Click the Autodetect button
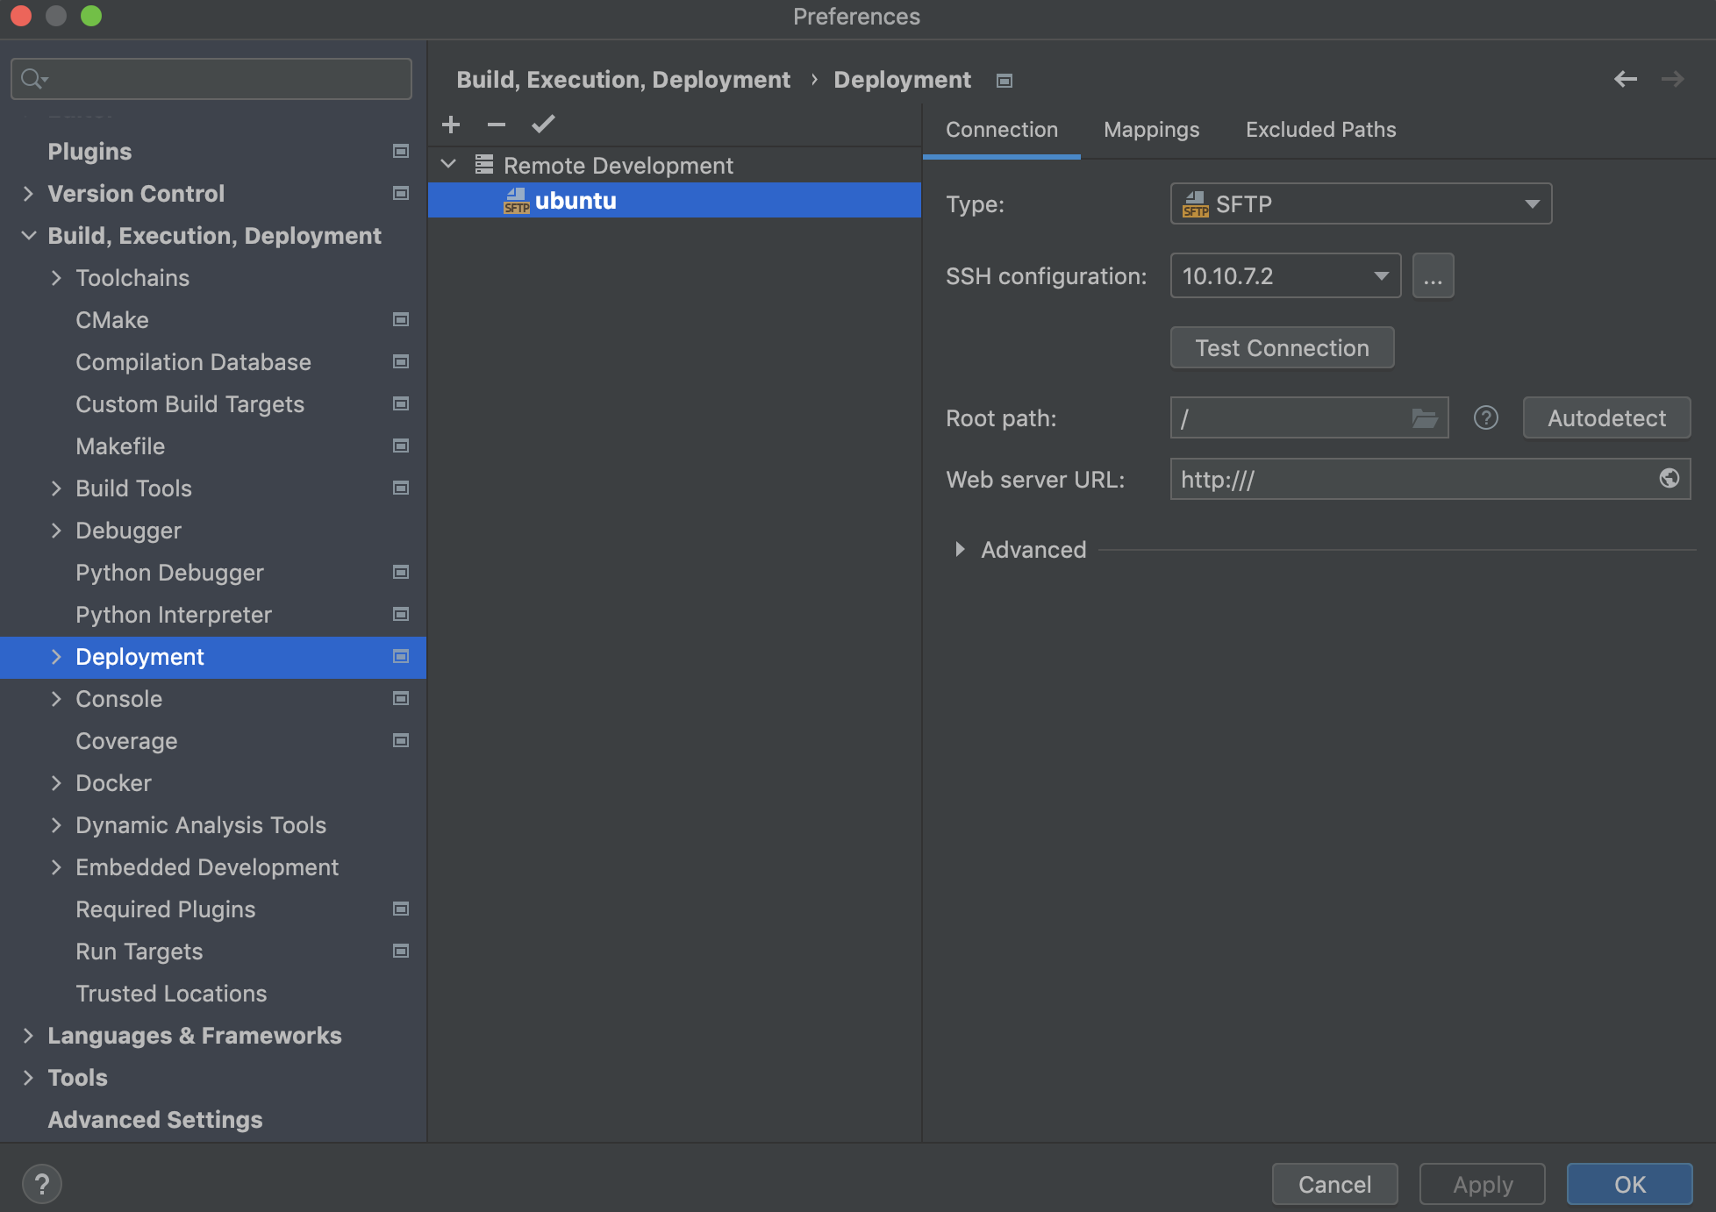This screenshot has height=1212, width=1716. [1605, 418]
